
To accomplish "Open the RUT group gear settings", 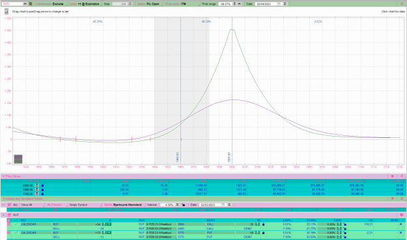I will [402, 215].
